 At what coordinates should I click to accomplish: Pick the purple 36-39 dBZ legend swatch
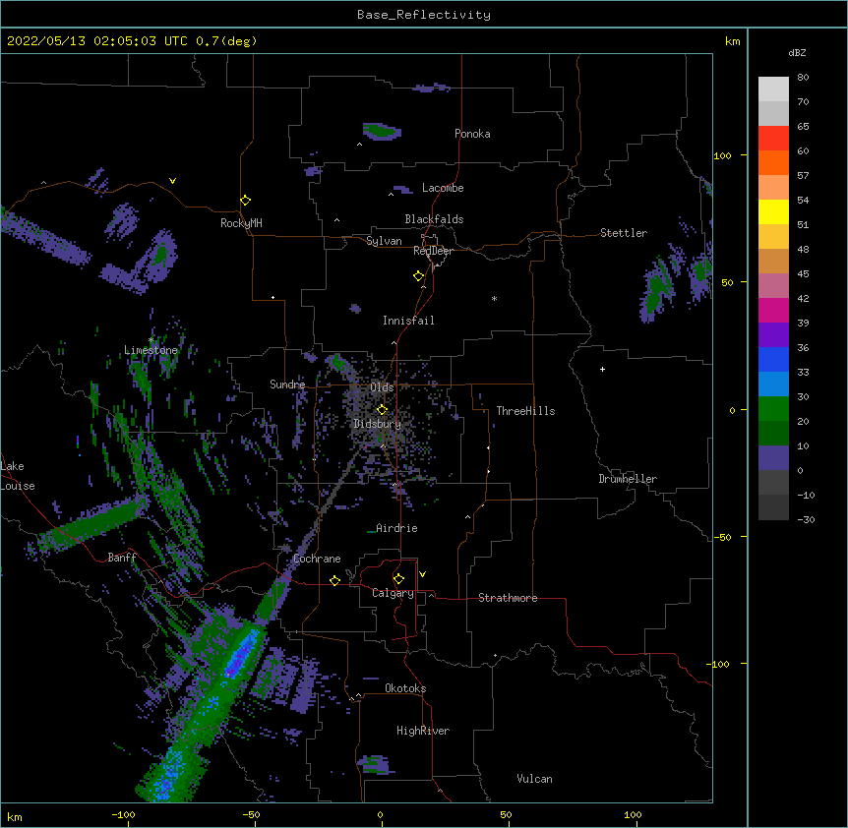point(773,335)
